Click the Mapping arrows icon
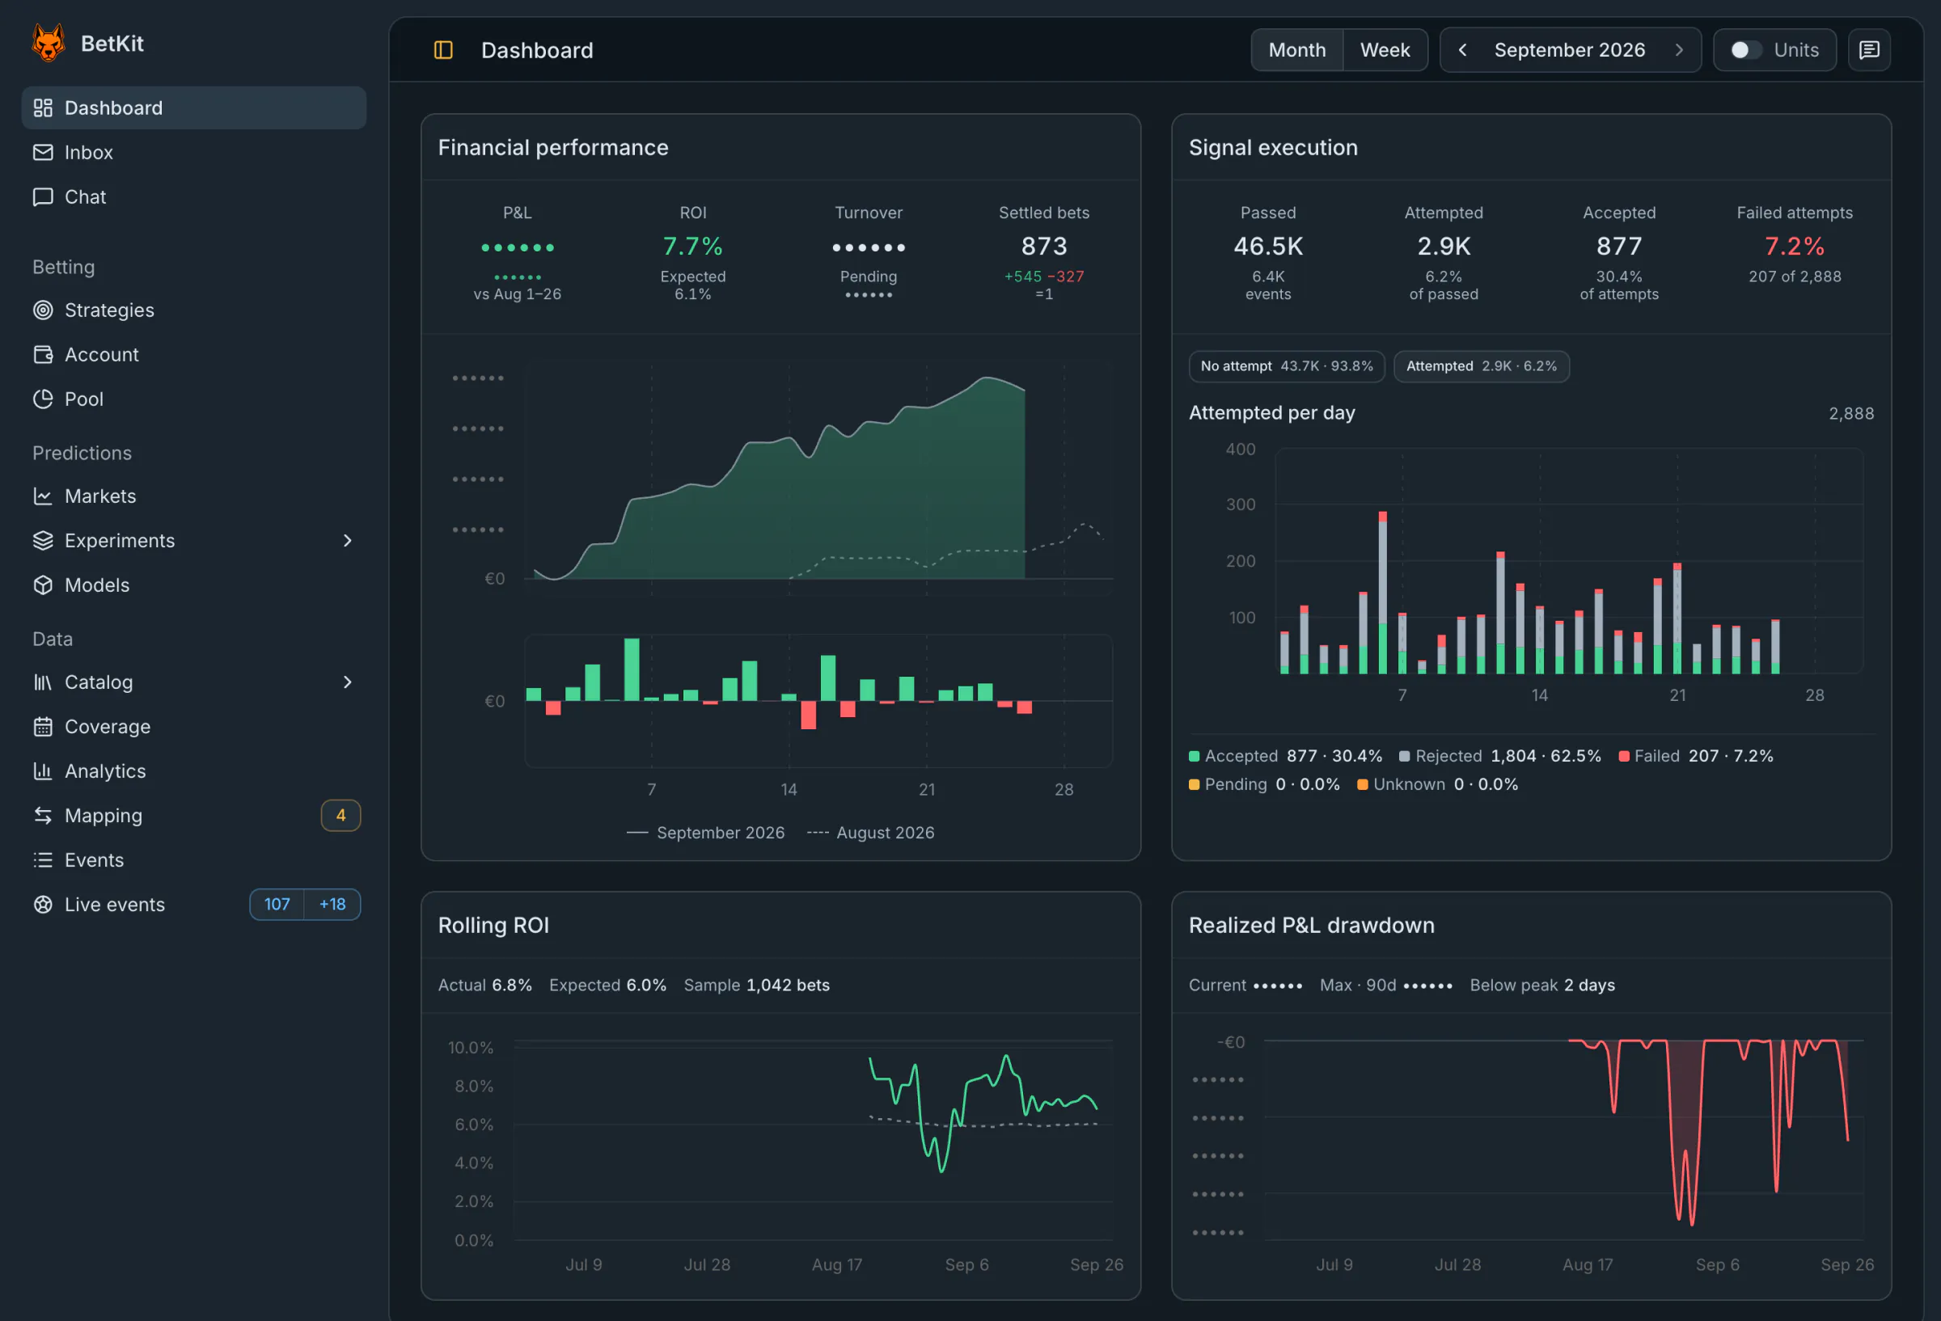This screenshot has width=1941, height=1321. 43,815
